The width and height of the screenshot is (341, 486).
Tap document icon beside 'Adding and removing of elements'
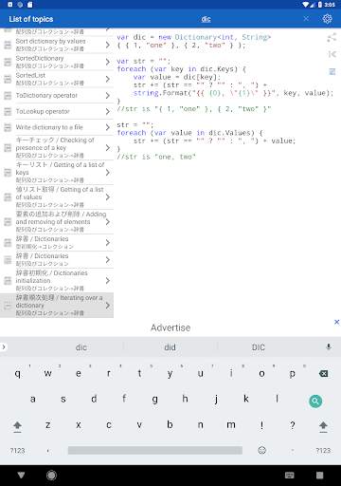8,222
